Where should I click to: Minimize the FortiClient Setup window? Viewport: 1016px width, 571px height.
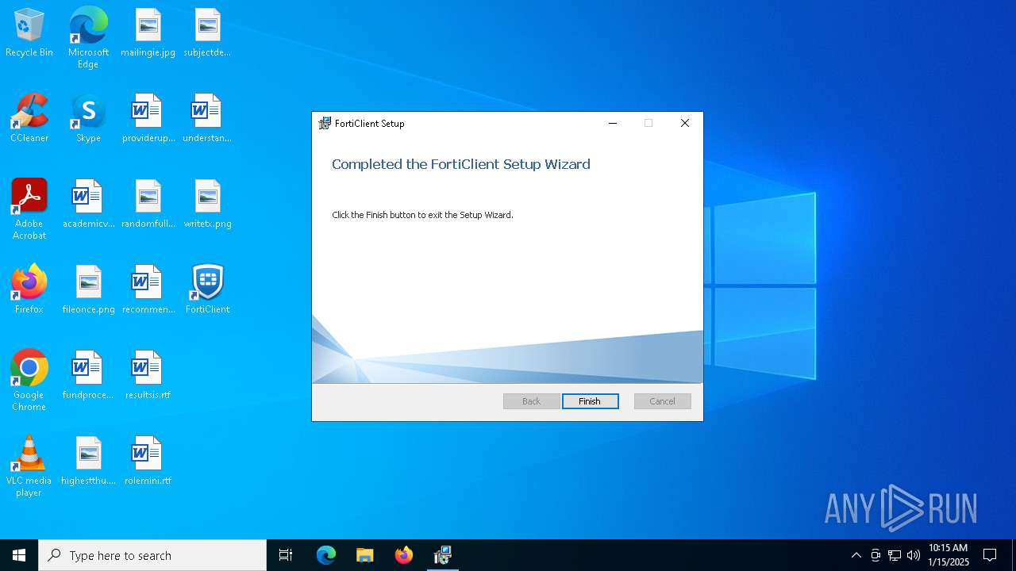(613, 123)
